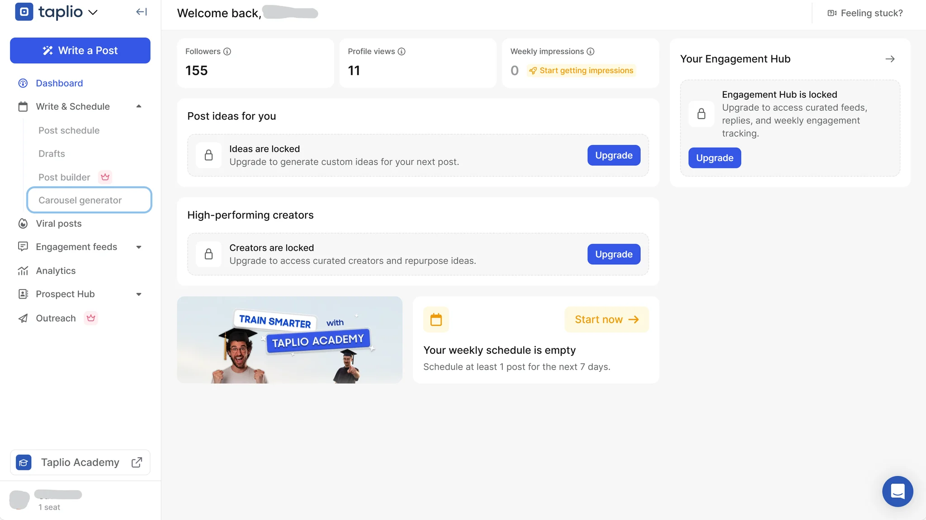Viewport: 926px width, 520px height.
Task: Open the Engagement Hub via the arrow
Action: tap(890, 59)
